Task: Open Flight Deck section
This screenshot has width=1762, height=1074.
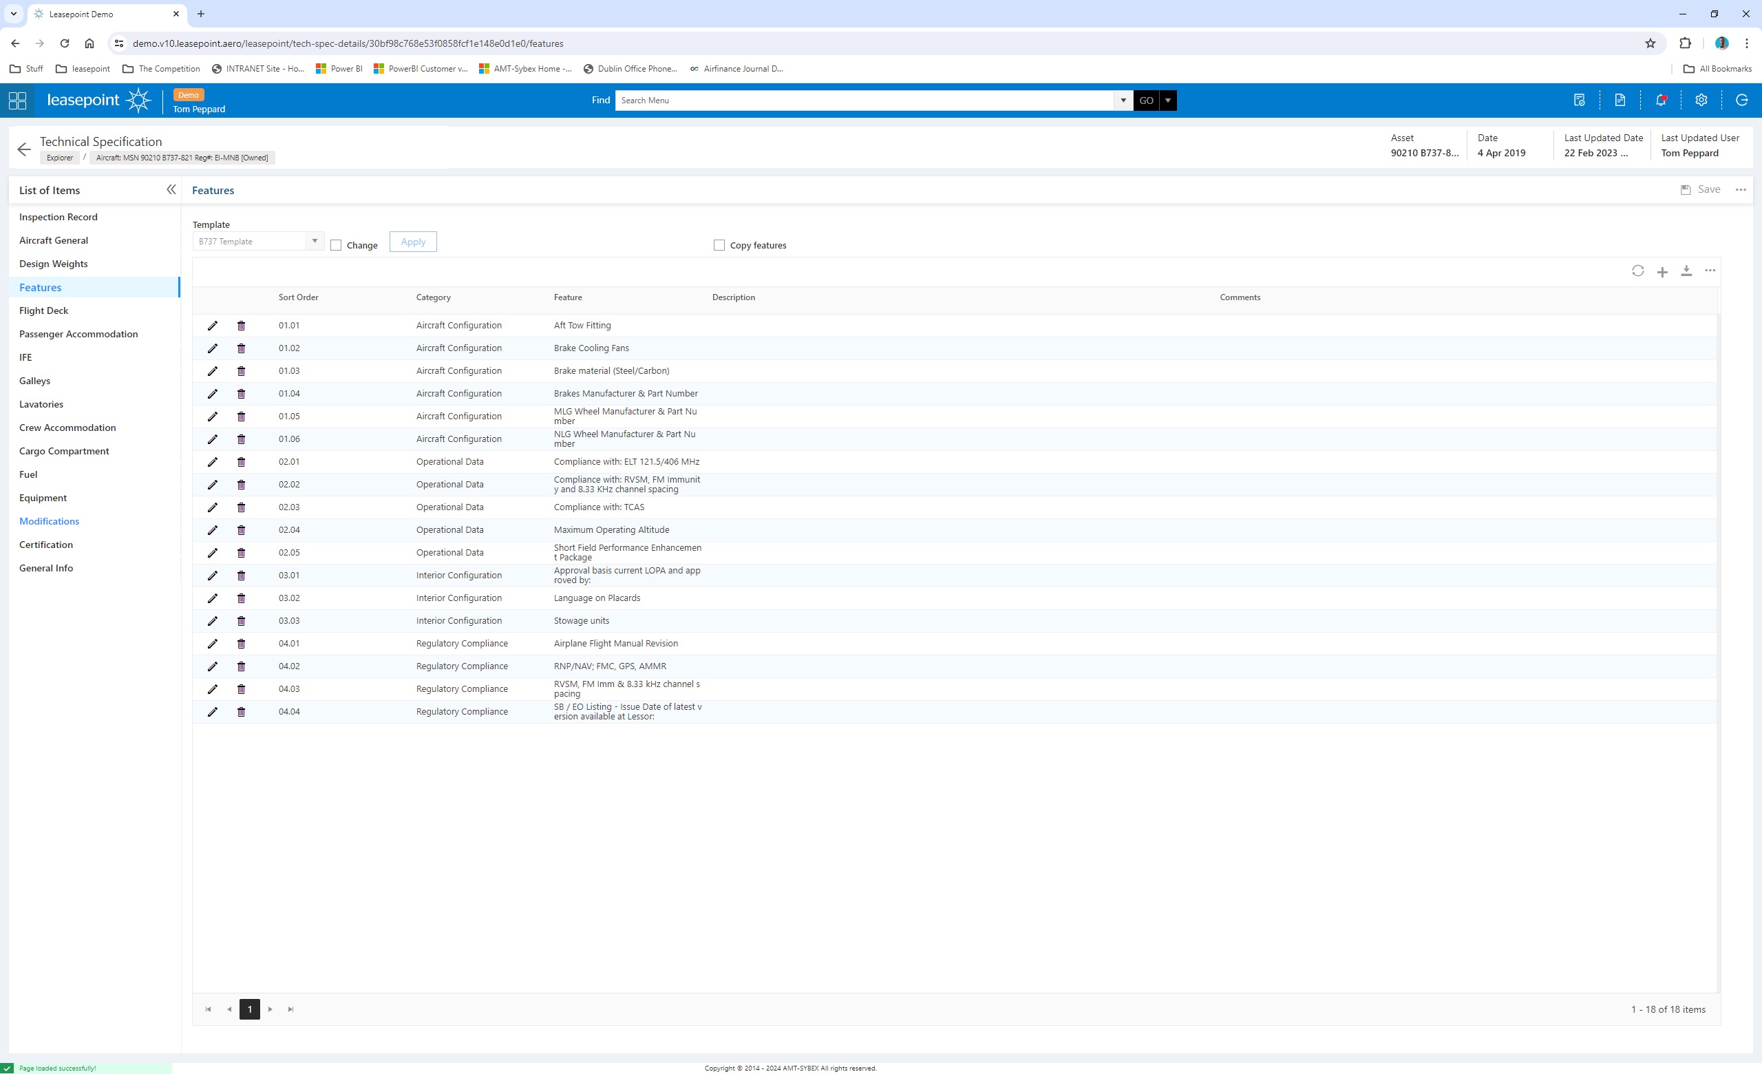Action: tap(43, 311)
